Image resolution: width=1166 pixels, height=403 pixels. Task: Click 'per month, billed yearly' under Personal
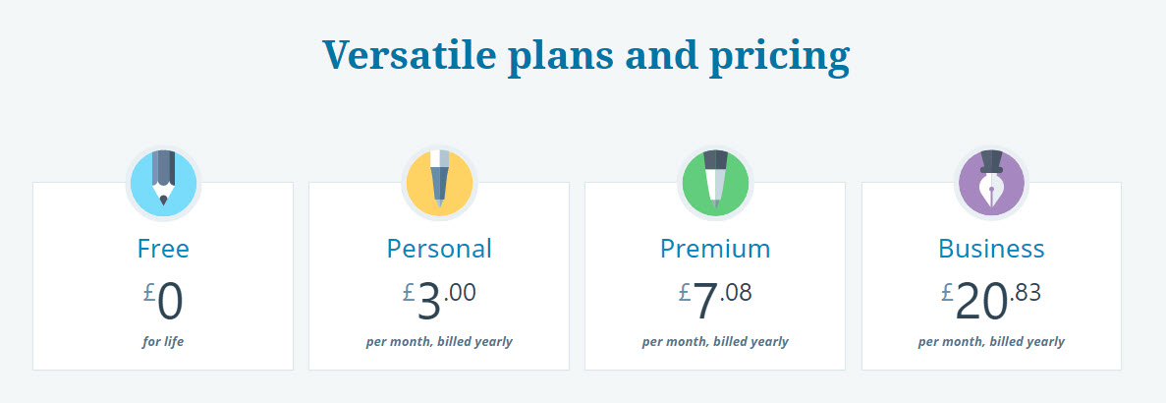coord(439,342)
